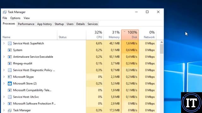Open the View menu
This screenshot has width=202, height=113.
tap(27, 18)
